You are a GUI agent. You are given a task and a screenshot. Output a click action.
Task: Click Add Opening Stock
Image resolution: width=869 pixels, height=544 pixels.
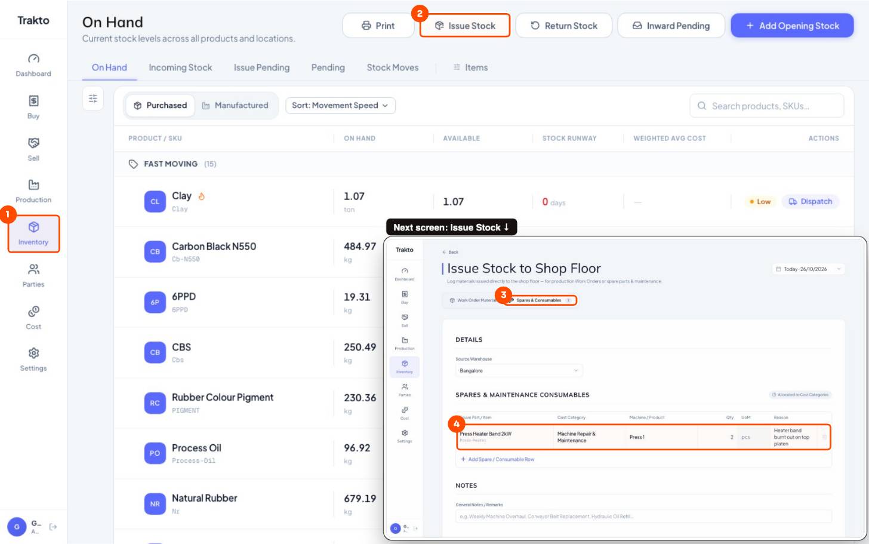click(x=793, y=26)
